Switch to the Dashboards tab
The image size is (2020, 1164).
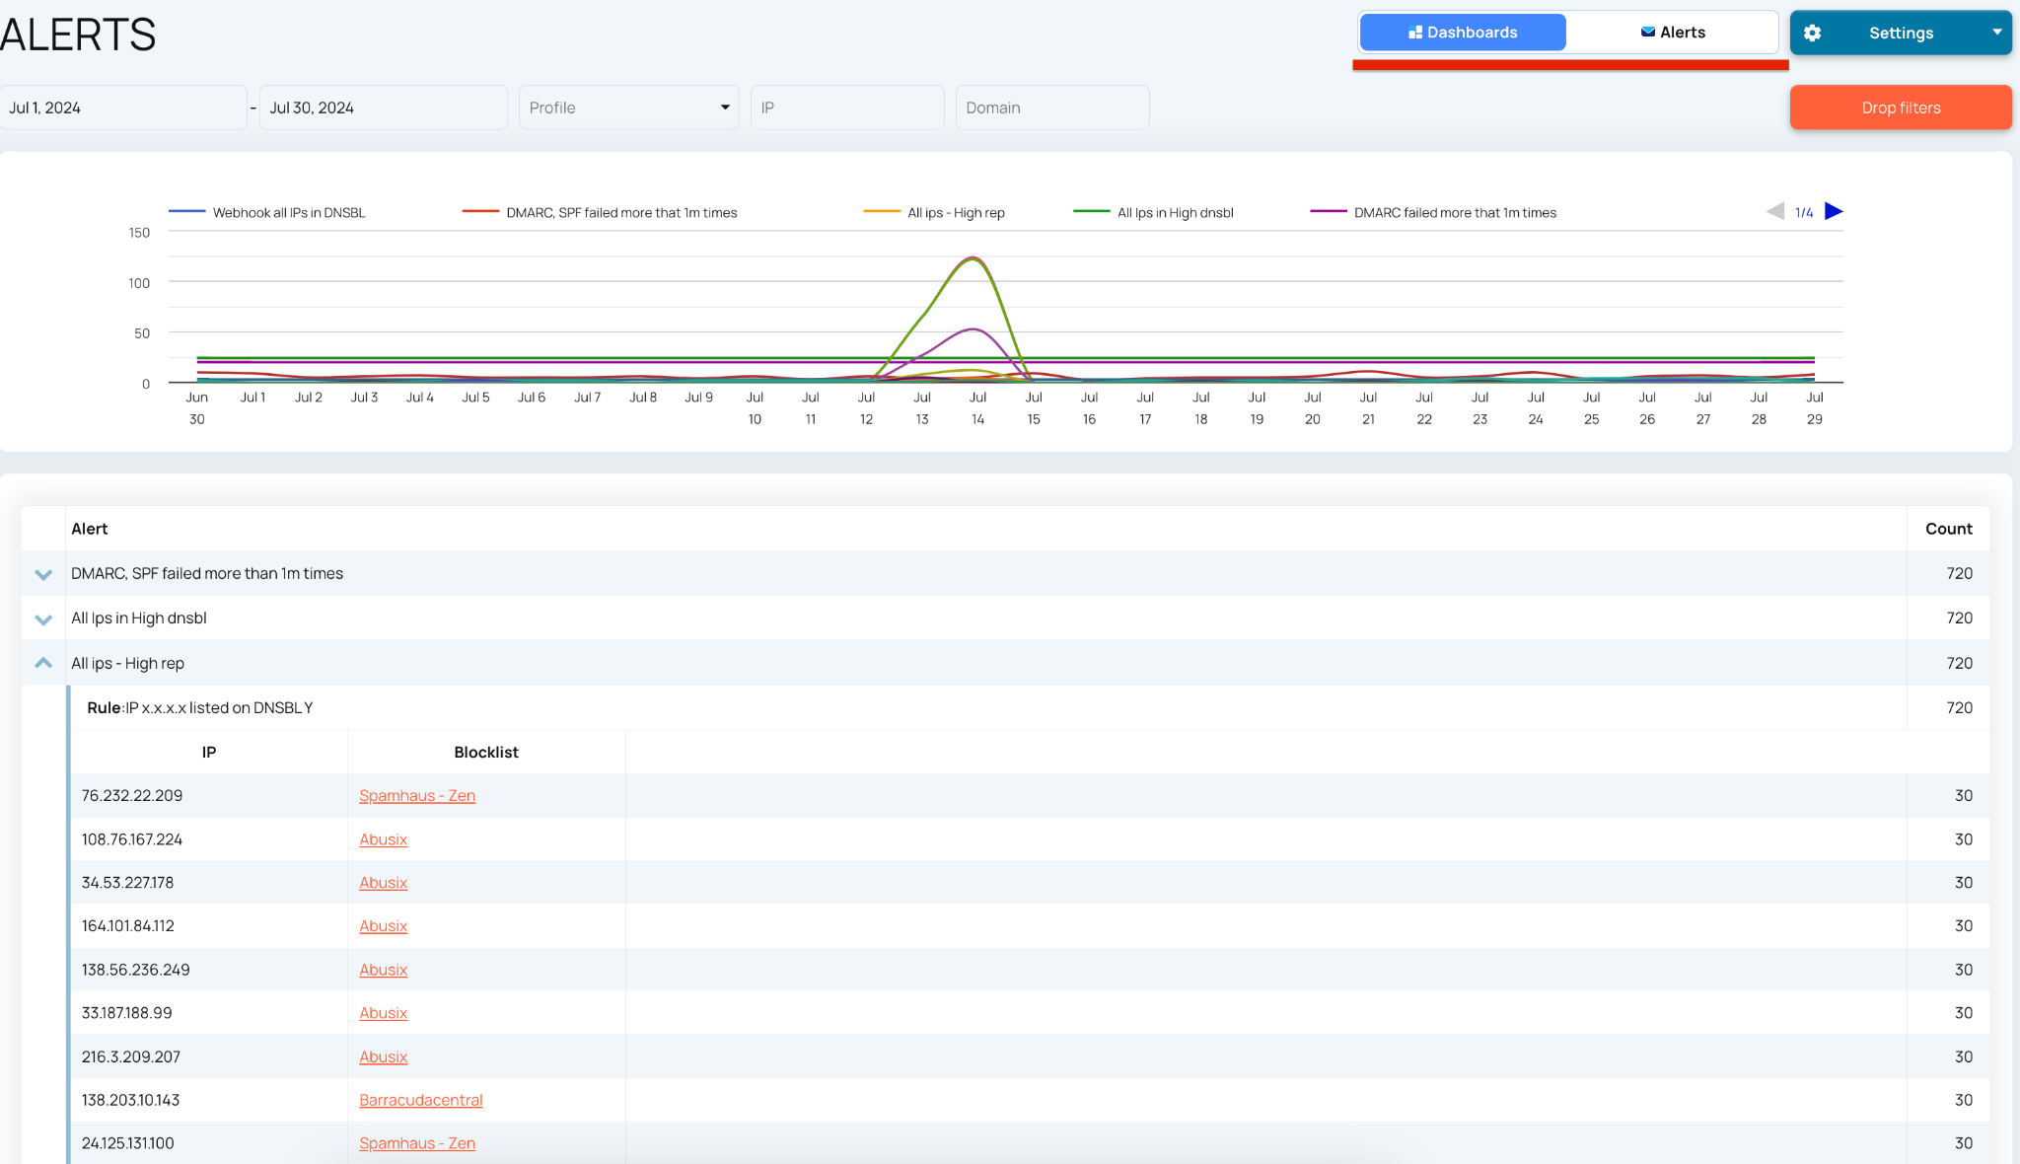point(1463,33)
